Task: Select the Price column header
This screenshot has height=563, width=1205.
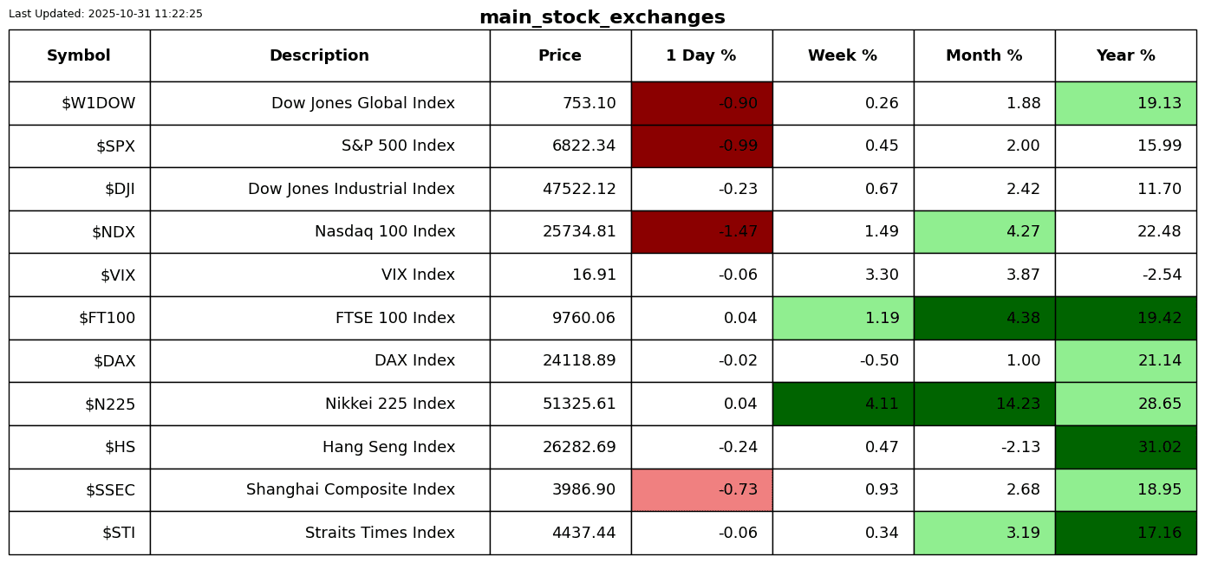Action: (x=560, y=56)
